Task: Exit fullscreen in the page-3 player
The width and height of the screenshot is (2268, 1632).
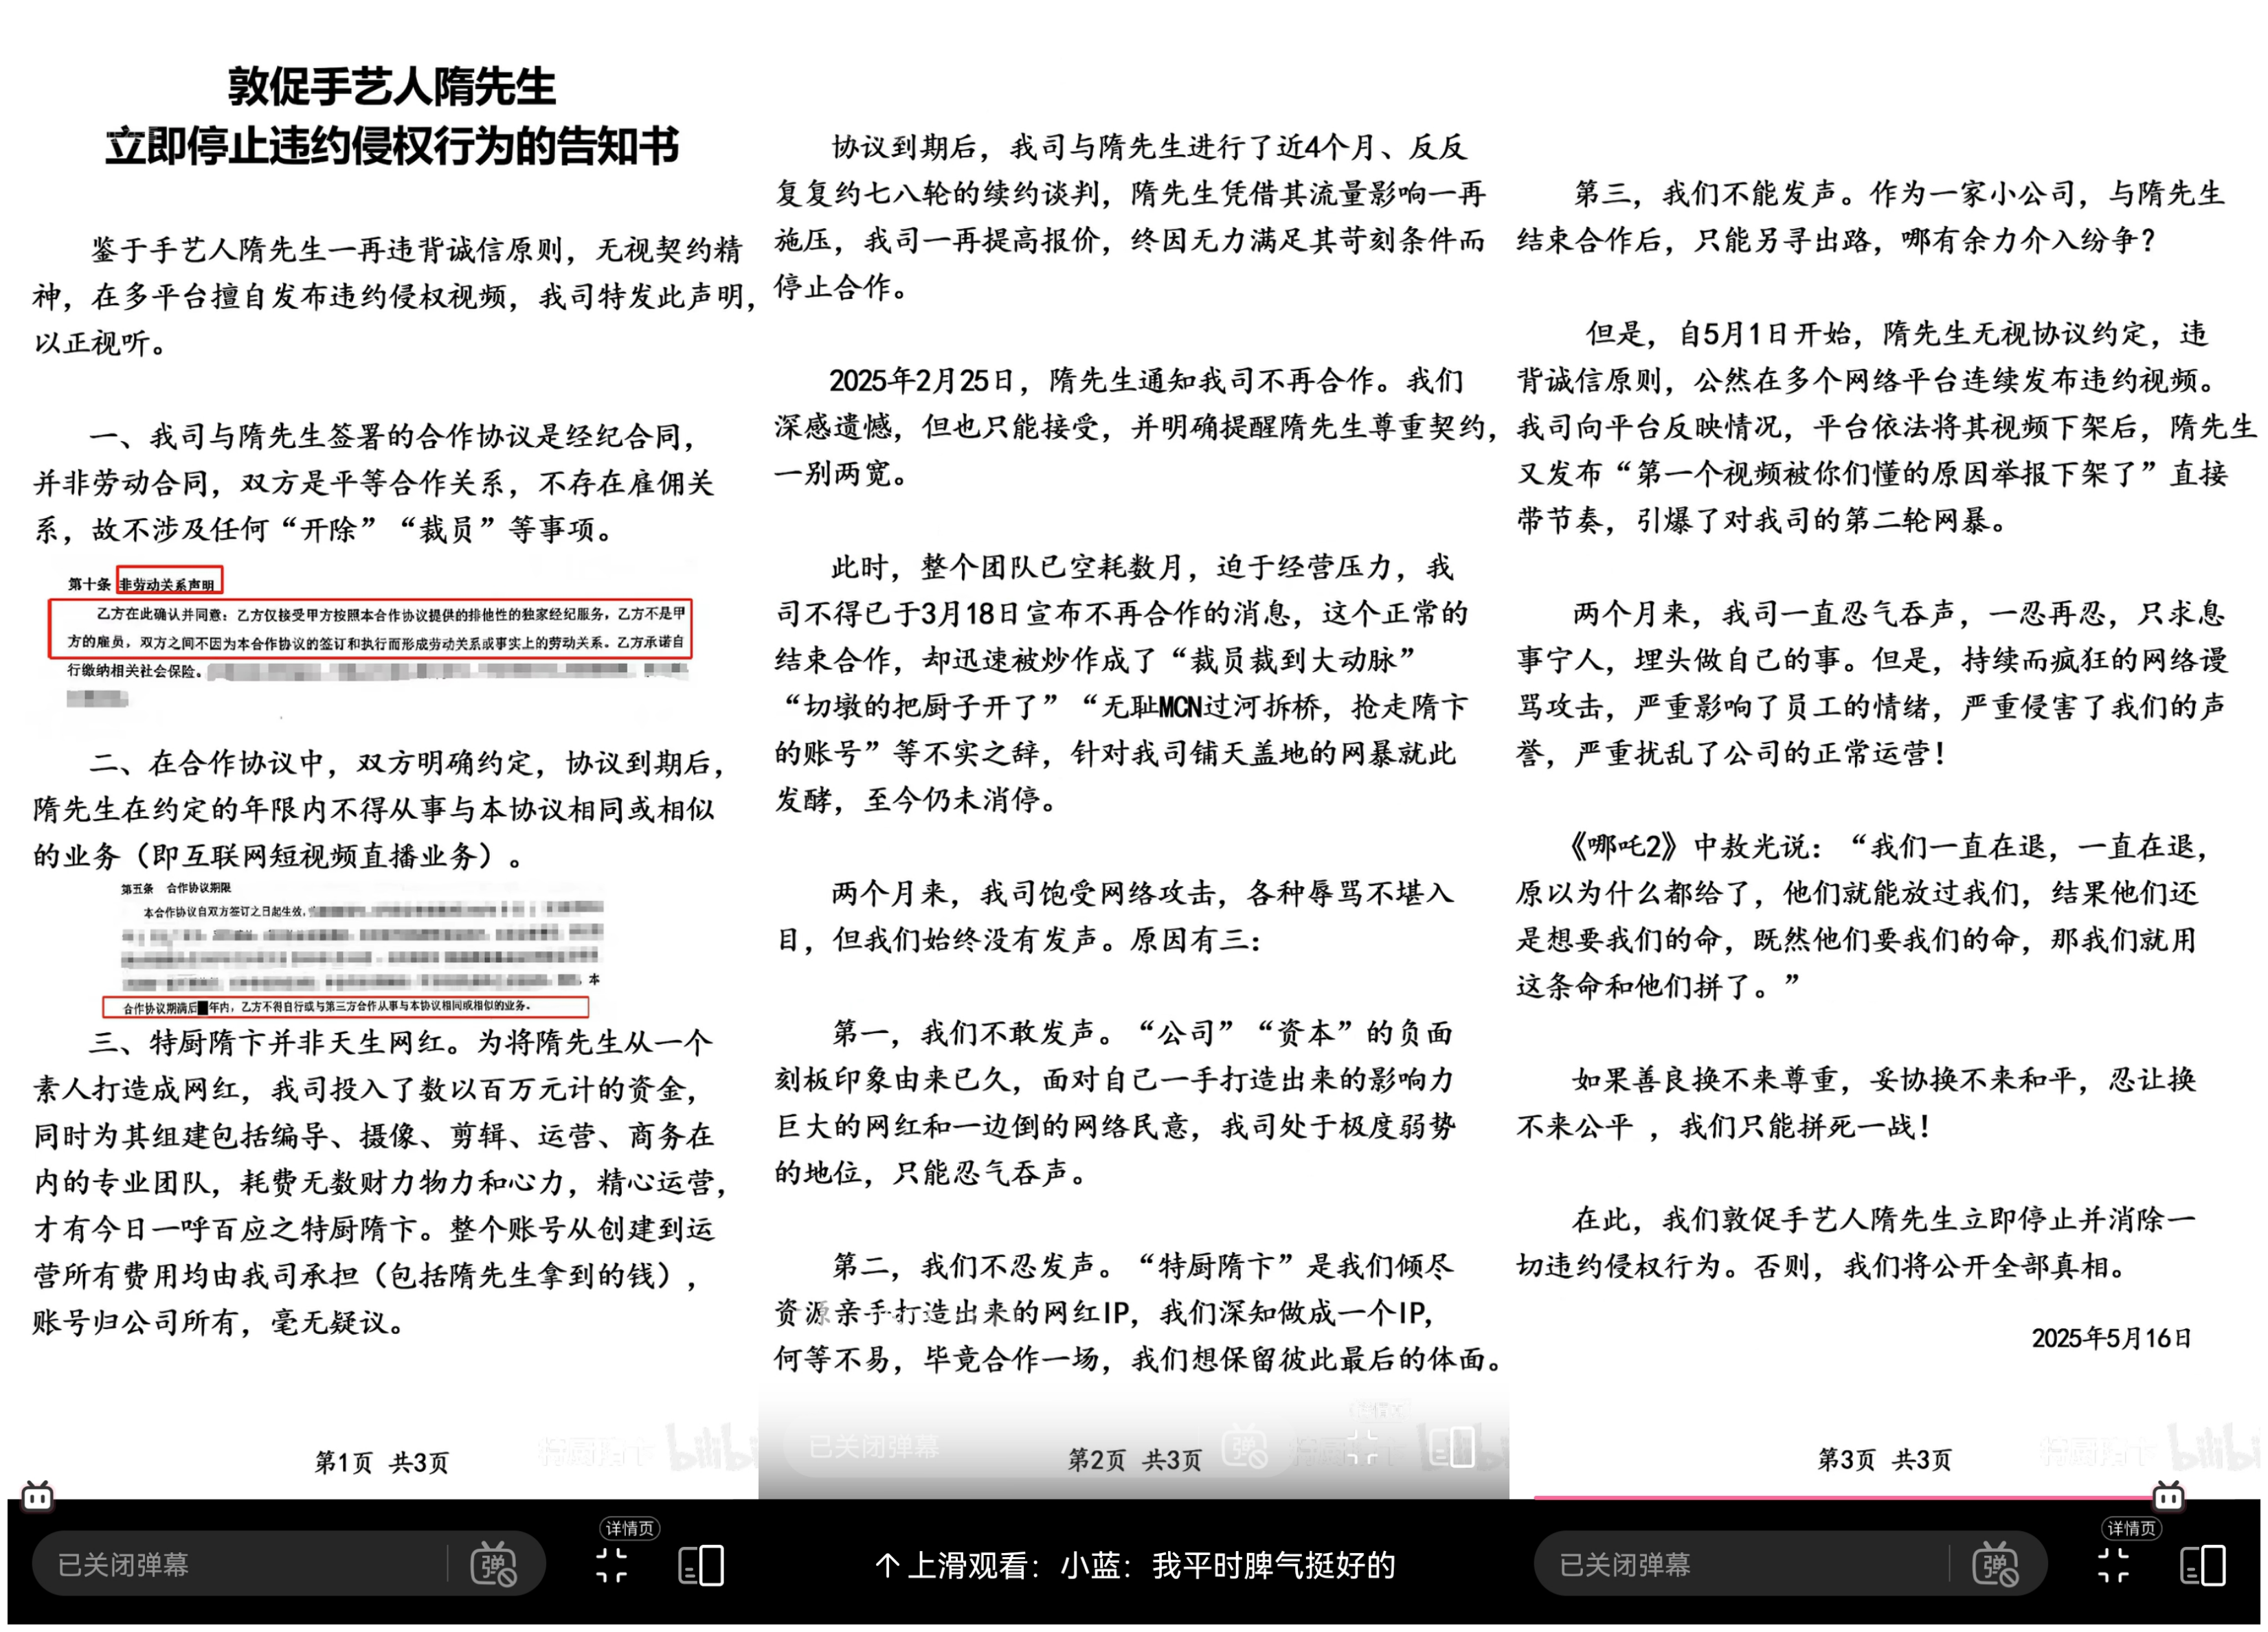Action: [x=2113, y=1565]
